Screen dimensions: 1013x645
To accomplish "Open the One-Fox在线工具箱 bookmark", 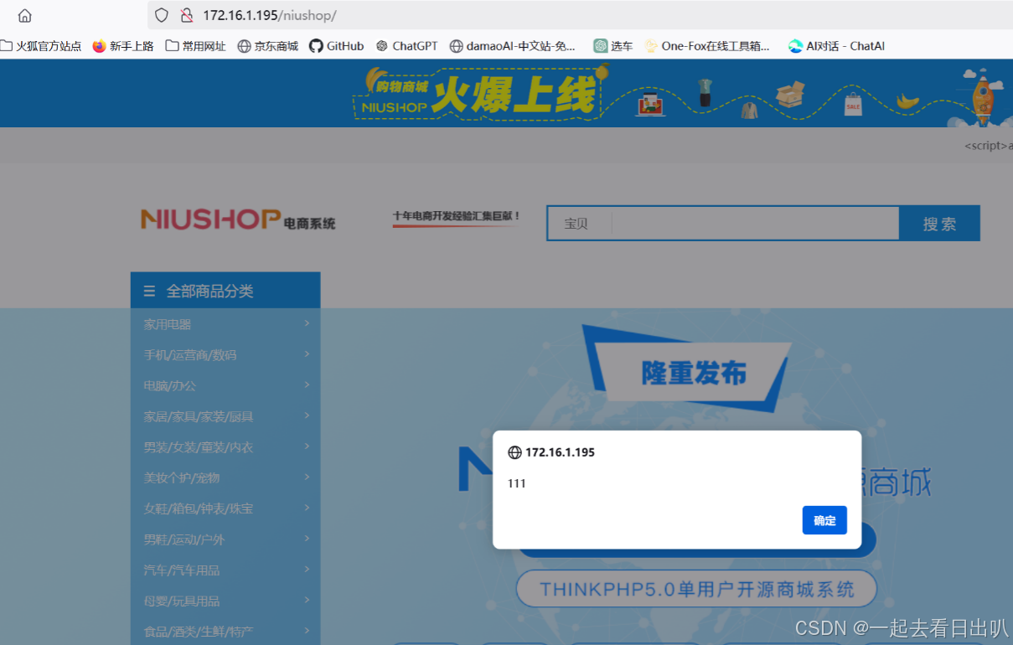I will click(x=707, y=46).
